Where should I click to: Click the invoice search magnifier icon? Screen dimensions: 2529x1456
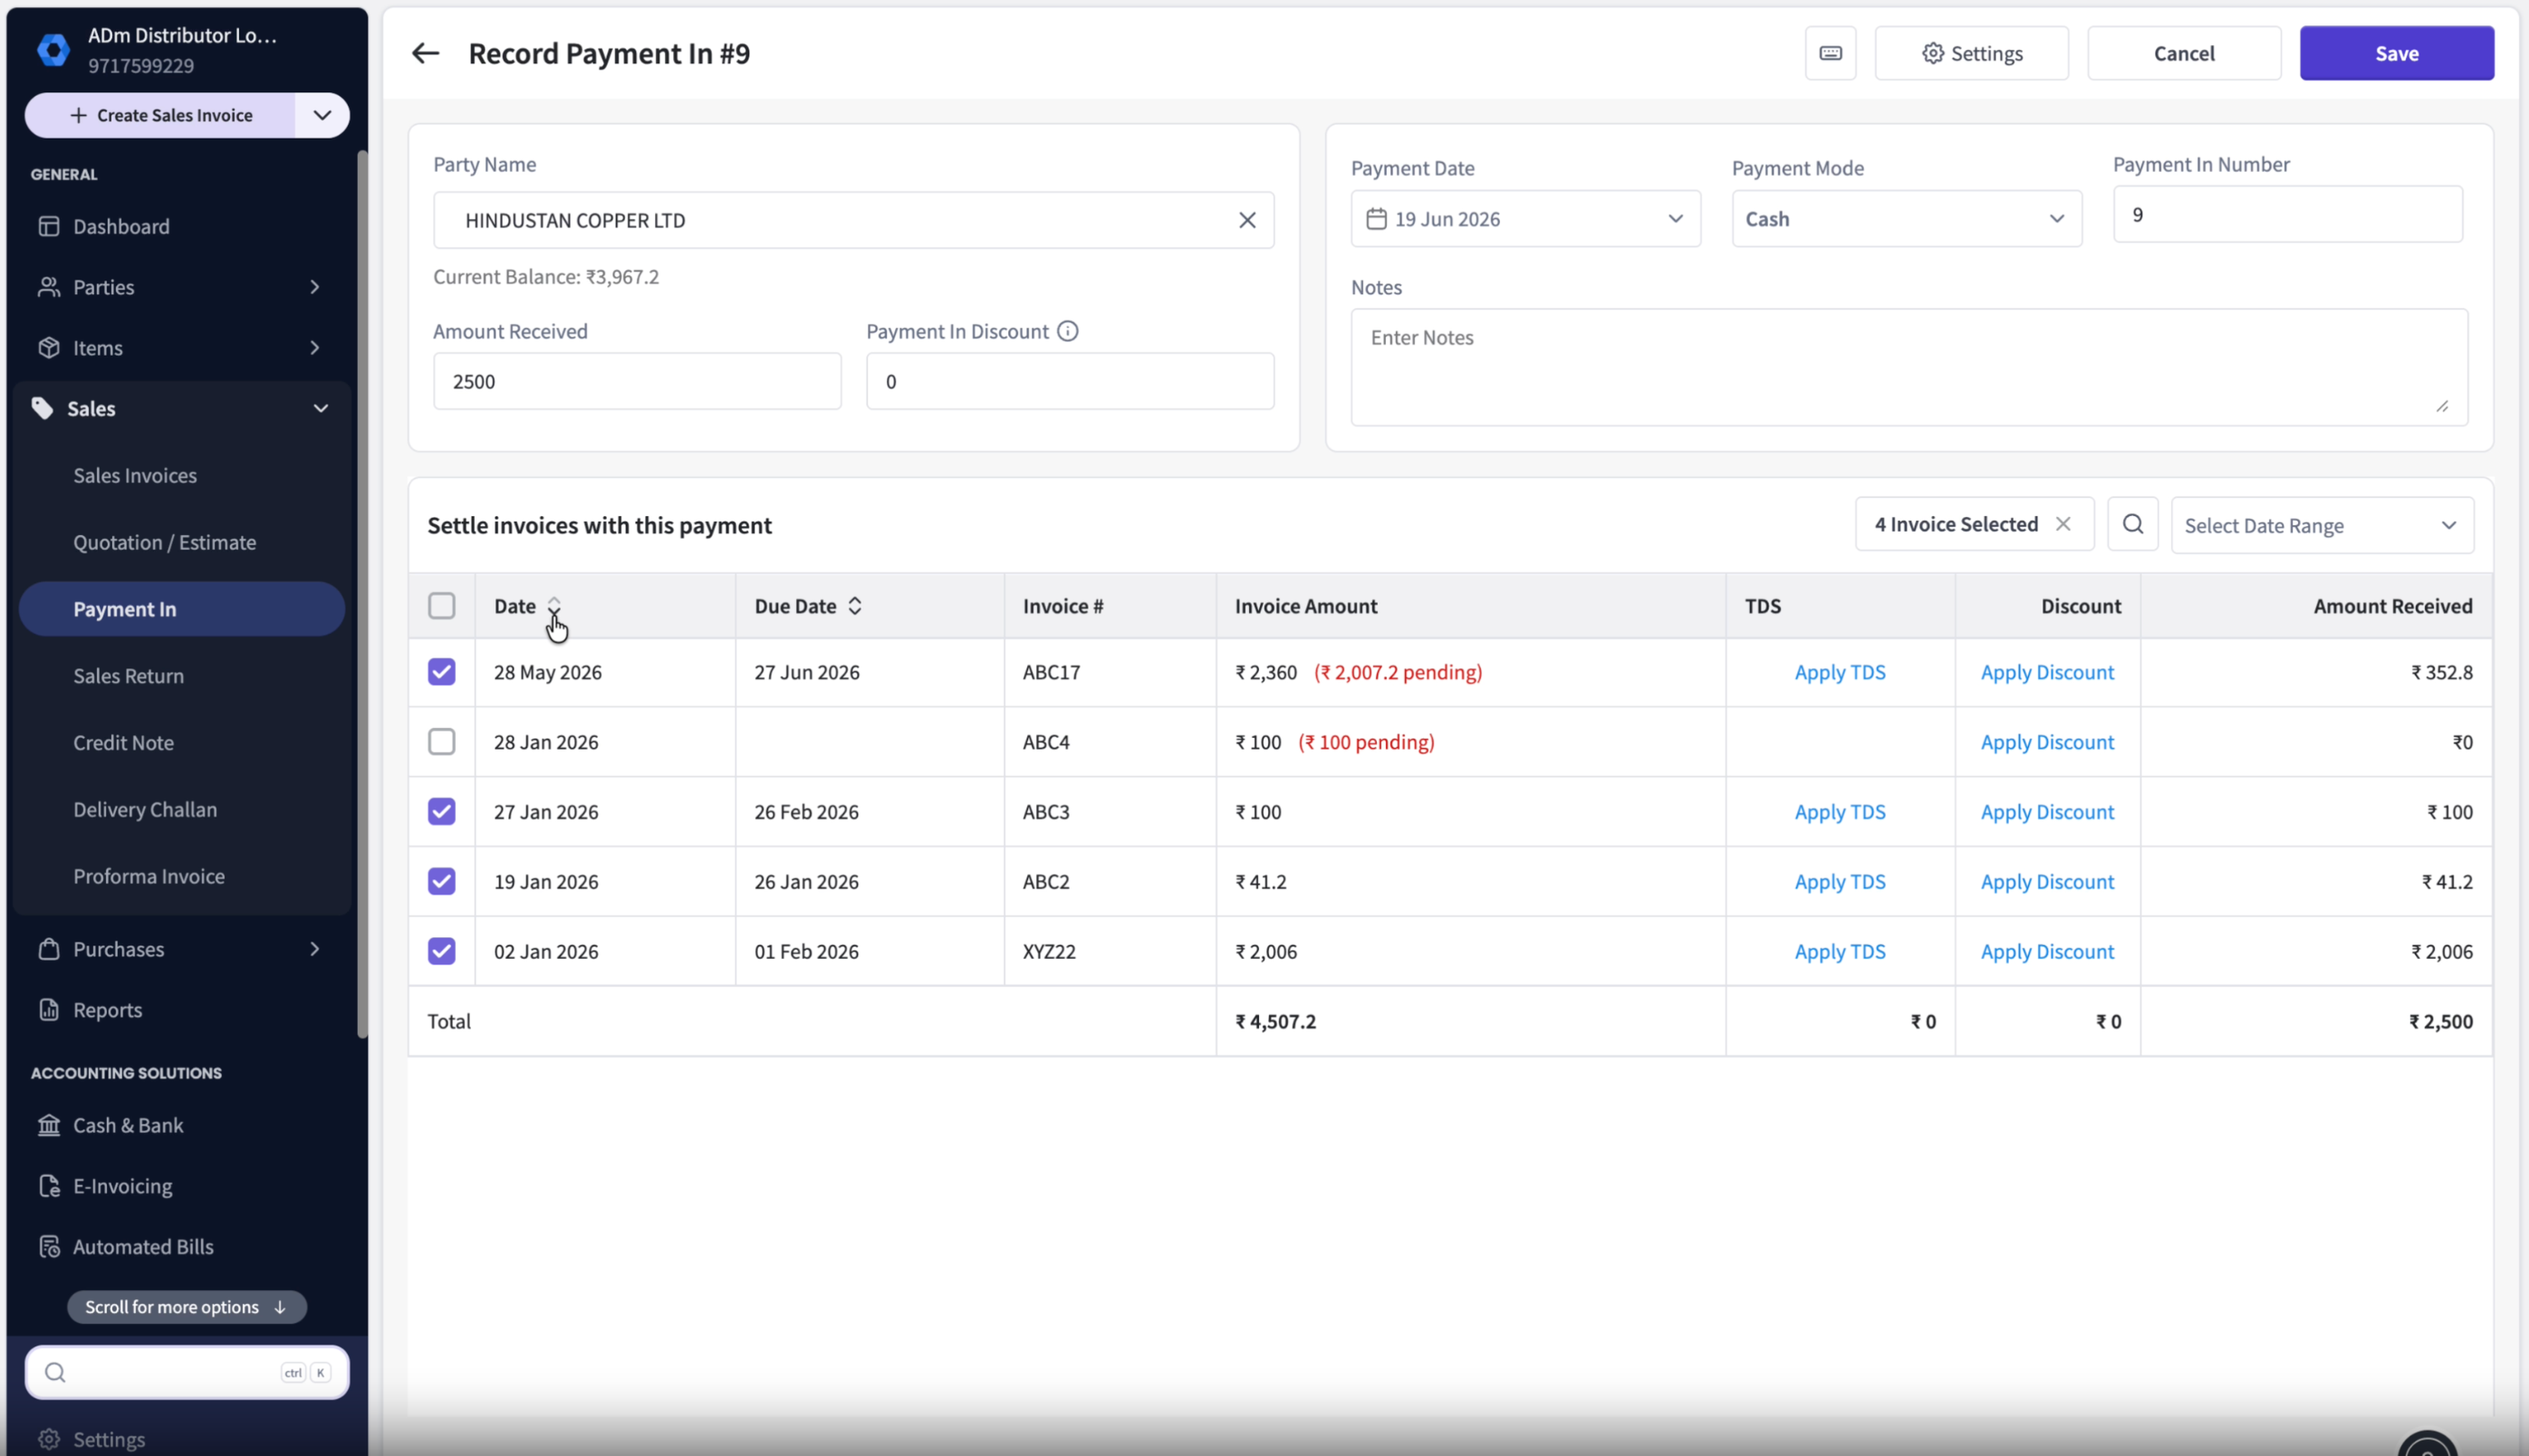pyautogui.click(x=2132, y=524)
